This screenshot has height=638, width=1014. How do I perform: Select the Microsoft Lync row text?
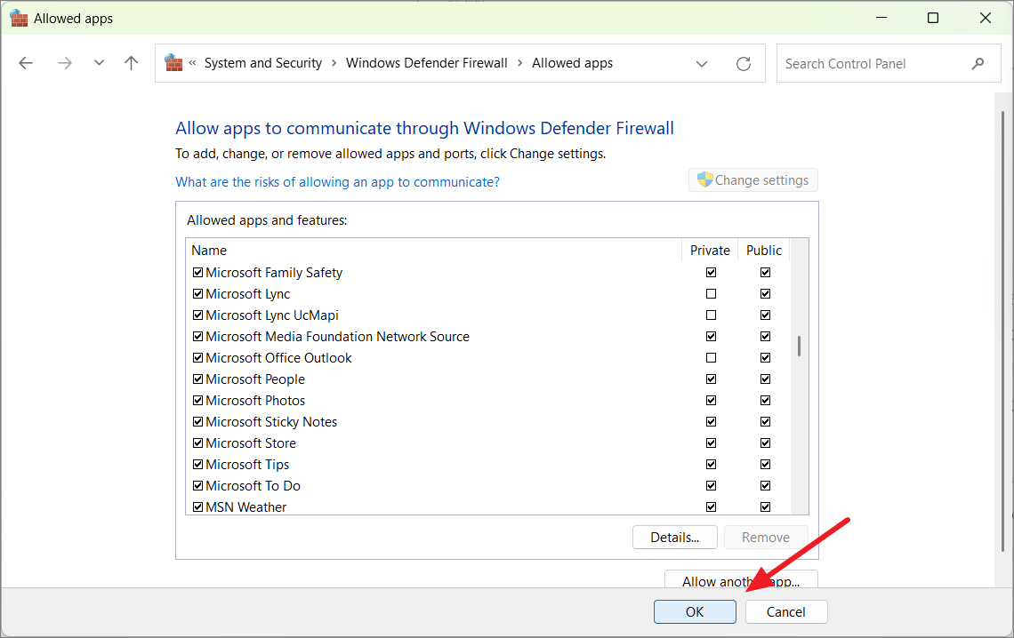pyautogui.click(x=247, y=294)
